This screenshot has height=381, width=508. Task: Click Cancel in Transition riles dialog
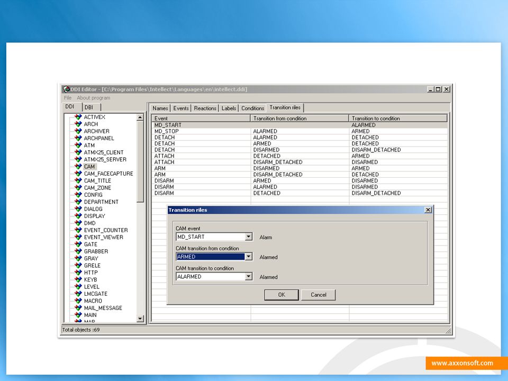[319, 295]
